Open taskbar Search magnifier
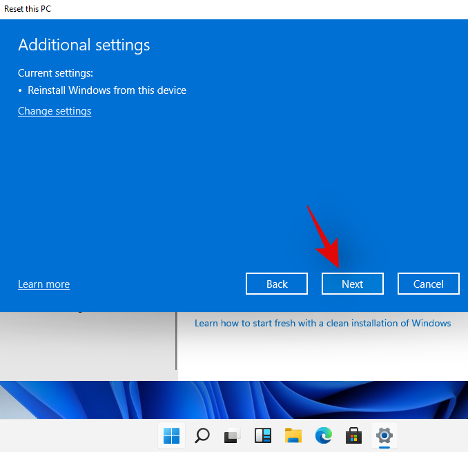The image size is (468, 452). pos(202,435)
